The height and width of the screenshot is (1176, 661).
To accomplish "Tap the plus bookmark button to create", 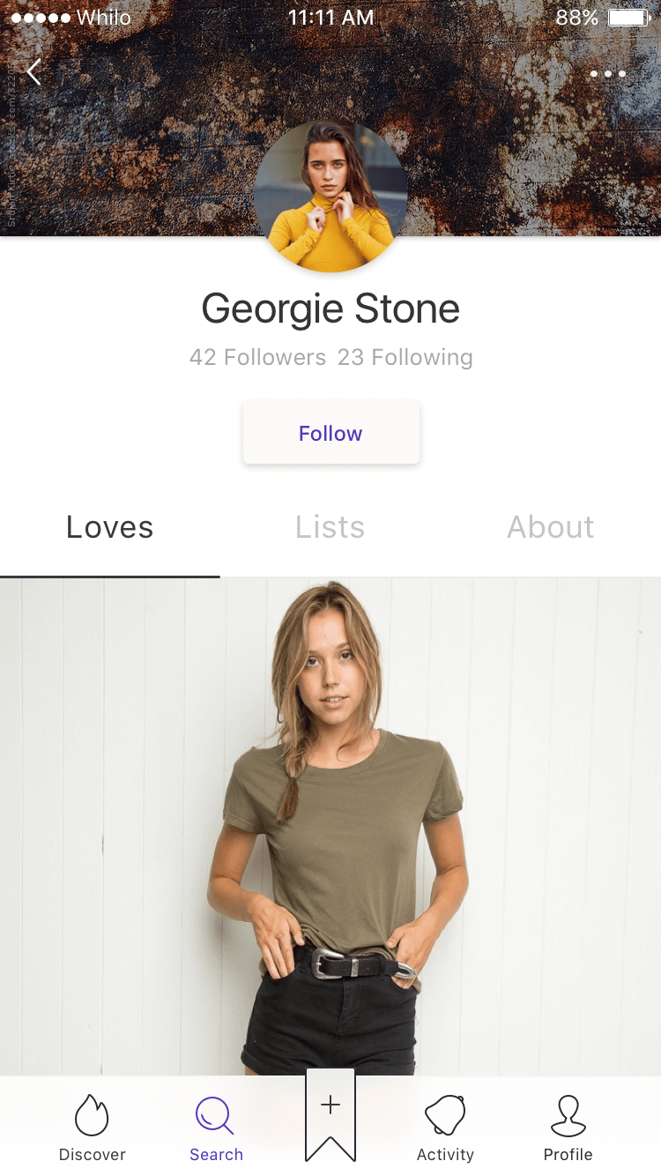I will click(330, 1106).
